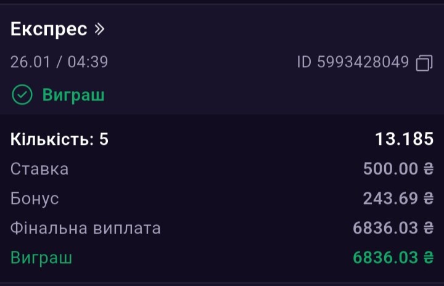Click the hryvnia sign beside 500.00
The width and height of the screenshot is (444, 286).
[429, 169]
